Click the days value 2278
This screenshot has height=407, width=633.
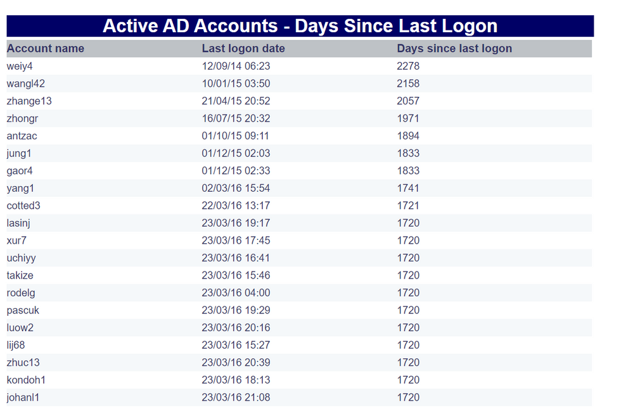[408, 66]
